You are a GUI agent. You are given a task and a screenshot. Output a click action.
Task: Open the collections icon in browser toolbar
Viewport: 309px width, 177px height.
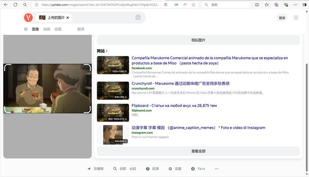[x=276, y=5]
